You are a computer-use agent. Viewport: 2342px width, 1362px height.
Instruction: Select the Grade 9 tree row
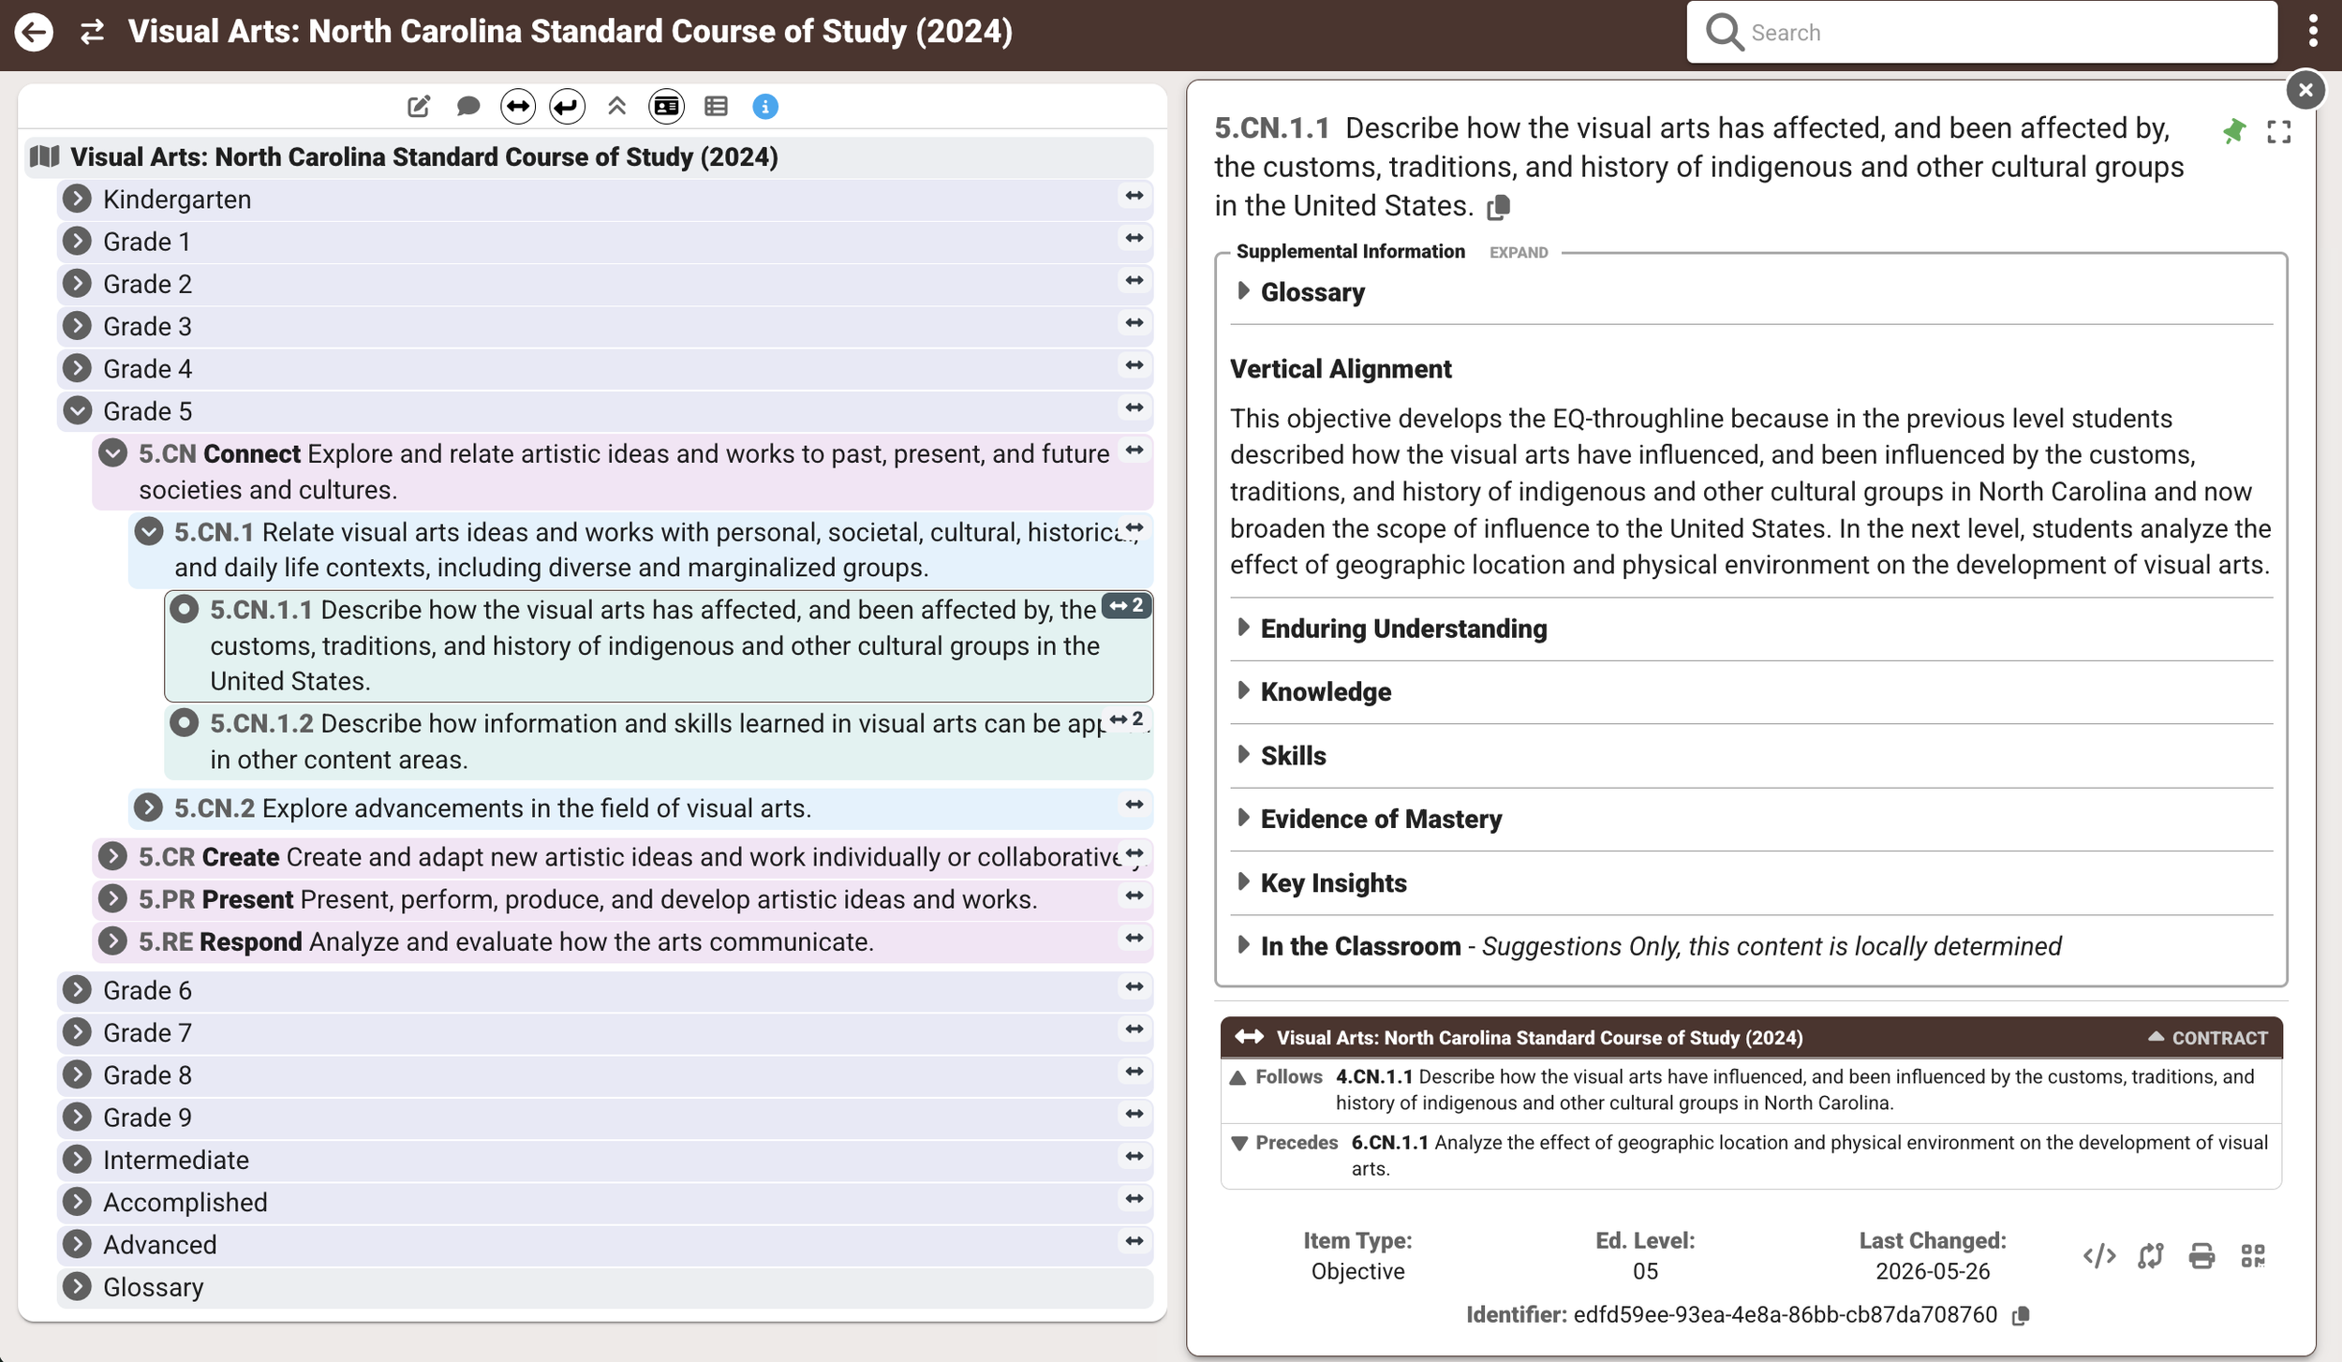pyautogui.click(x=604, y=1117)
